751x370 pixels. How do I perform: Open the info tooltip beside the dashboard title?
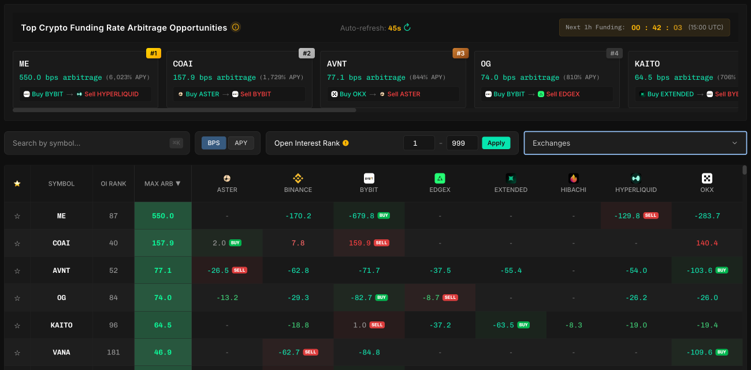236,27
